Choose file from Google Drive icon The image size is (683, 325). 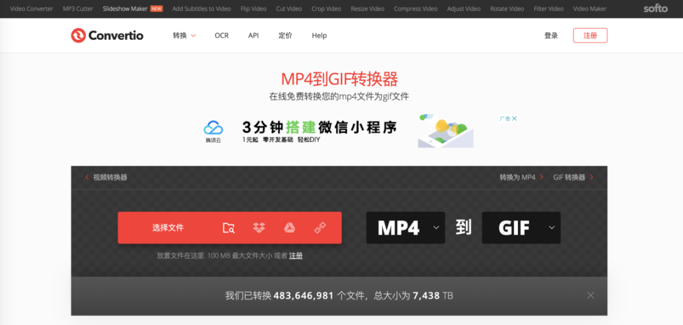290,228
